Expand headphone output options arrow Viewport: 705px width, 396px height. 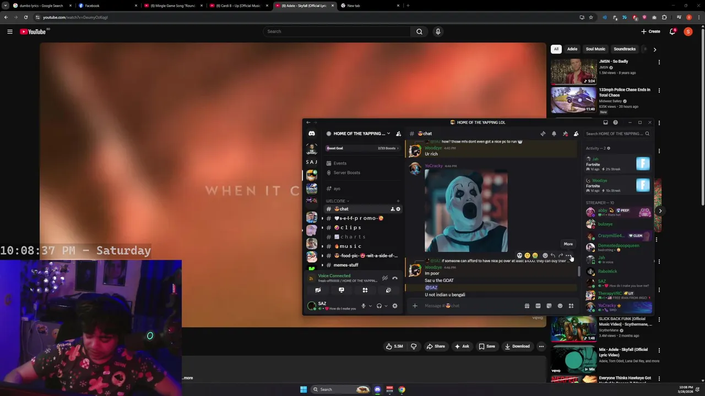(386, 306)
